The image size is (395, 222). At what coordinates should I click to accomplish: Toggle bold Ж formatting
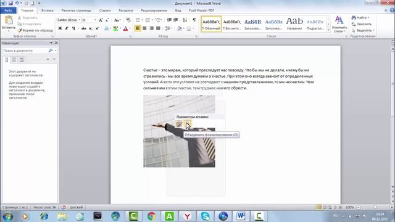[60, 28]
